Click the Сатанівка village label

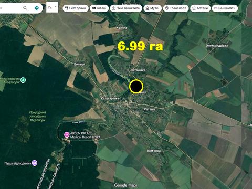pos(138,70)
